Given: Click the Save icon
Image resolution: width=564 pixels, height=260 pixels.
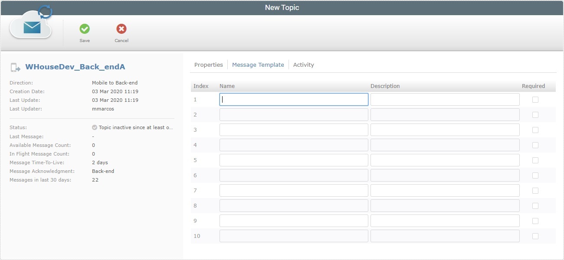Looking at the screenshot, I should point(85,29).
